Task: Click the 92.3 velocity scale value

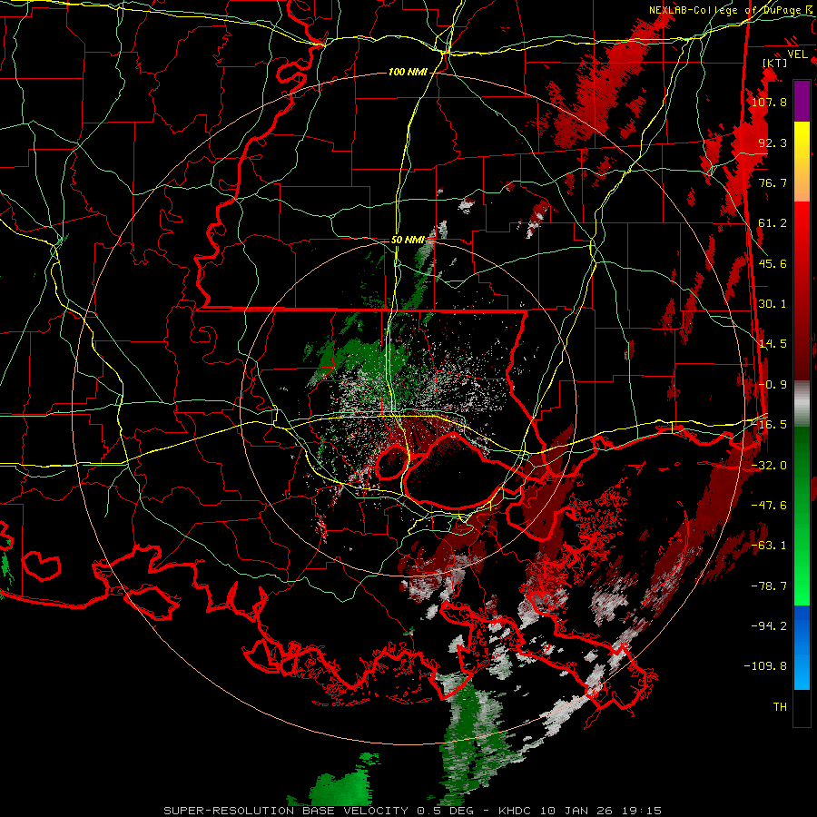Action: click(773, 143)
